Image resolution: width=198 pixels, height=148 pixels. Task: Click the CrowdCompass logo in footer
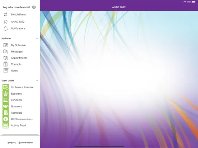click(x=25, y=143)
